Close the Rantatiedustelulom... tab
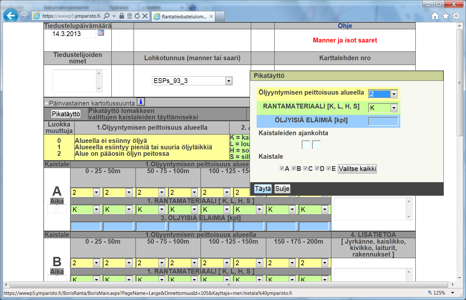This screenshot has width=466, height=300. click(211, 16)
